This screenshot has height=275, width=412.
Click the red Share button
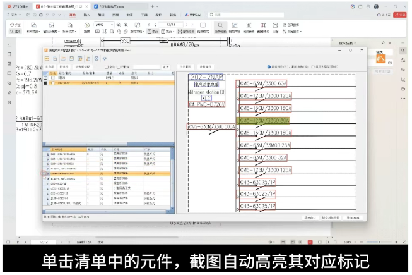(x=399, y=15)
